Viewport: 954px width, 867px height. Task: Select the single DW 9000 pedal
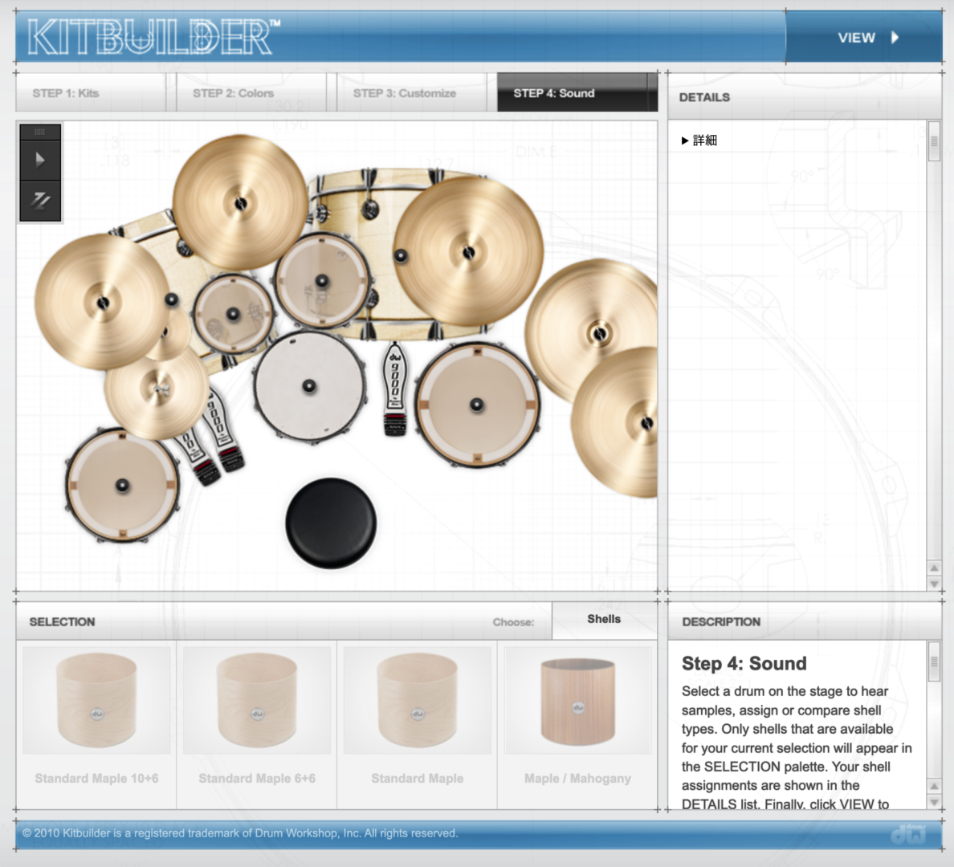[x=395, y=390]
